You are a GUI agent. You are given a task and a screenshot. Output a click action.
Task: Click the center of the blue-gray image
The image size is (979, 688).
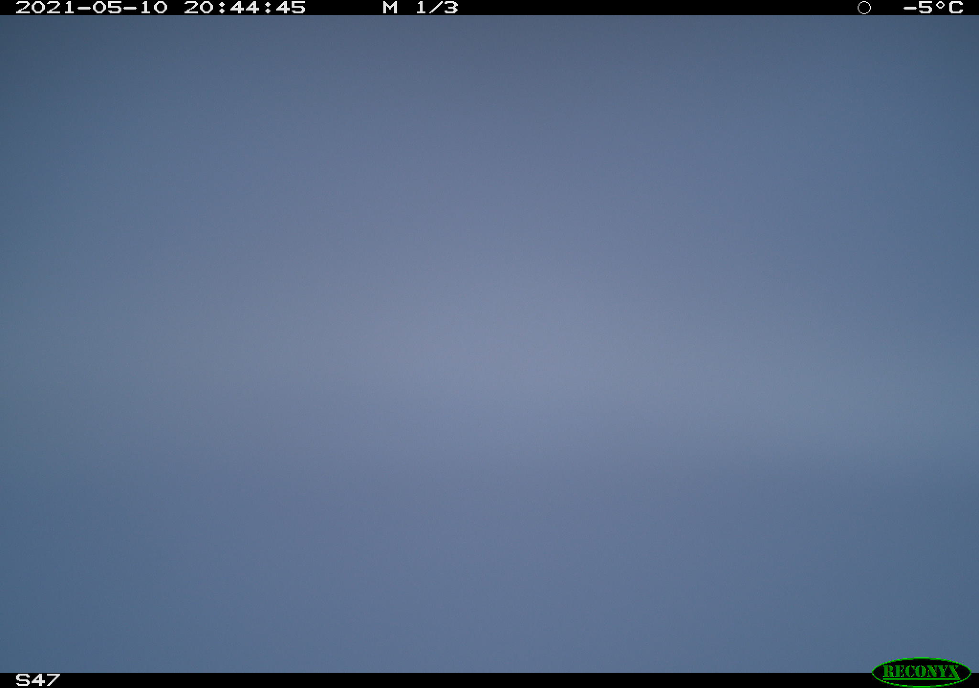489,344
